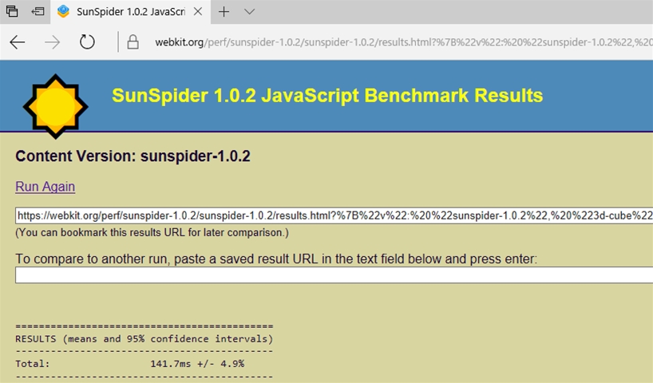Refresh the current page
653x383 pixels.
(x=87, y=42)
